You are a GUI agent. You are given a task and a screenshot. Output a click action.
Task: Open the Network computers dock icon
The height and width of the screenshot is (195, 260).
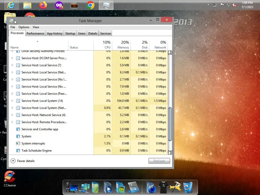click(85, 188)
